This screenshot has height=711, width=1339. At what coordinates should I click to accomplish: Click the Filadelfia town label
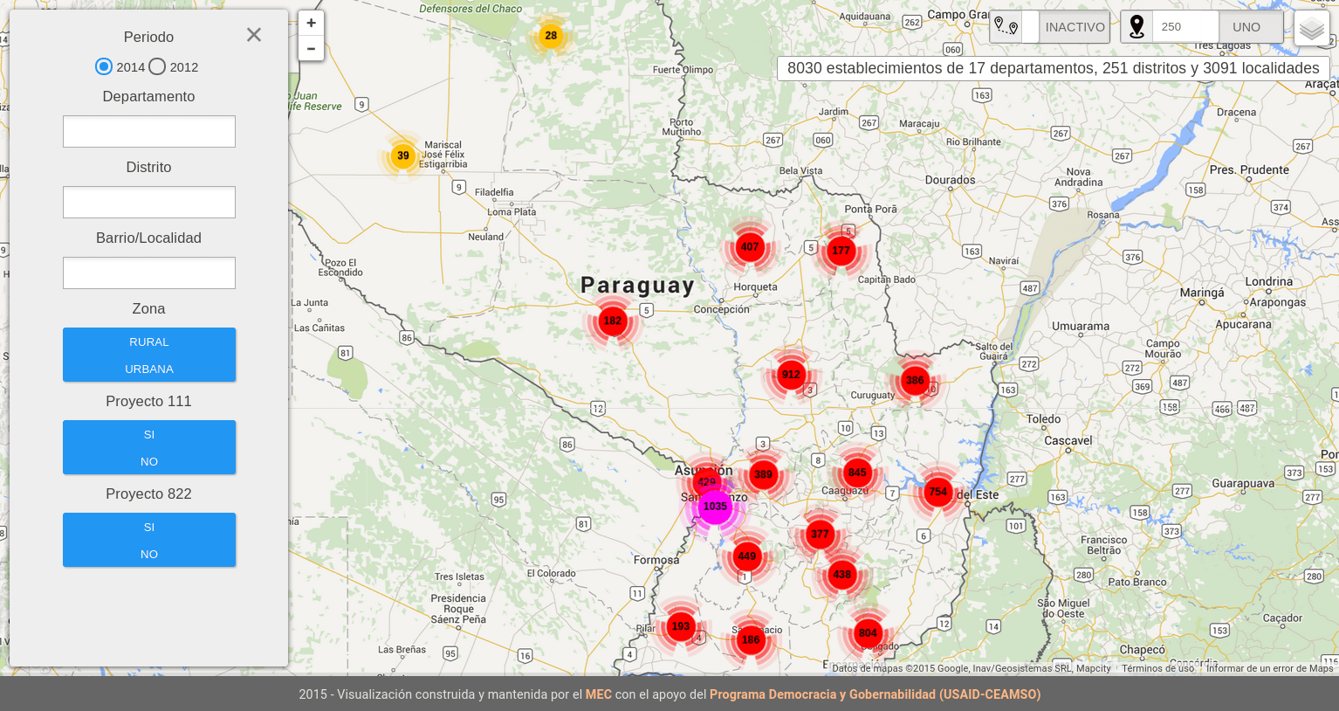(x=495, y=192)
